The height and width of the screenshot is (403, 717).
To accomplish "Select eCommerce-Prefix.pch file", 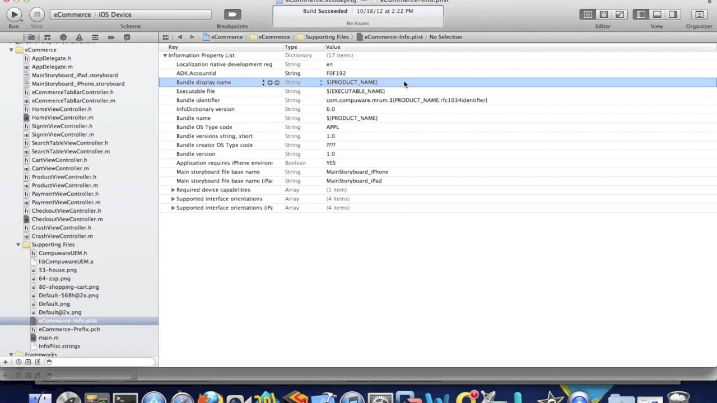I will [x=69, y=329].
